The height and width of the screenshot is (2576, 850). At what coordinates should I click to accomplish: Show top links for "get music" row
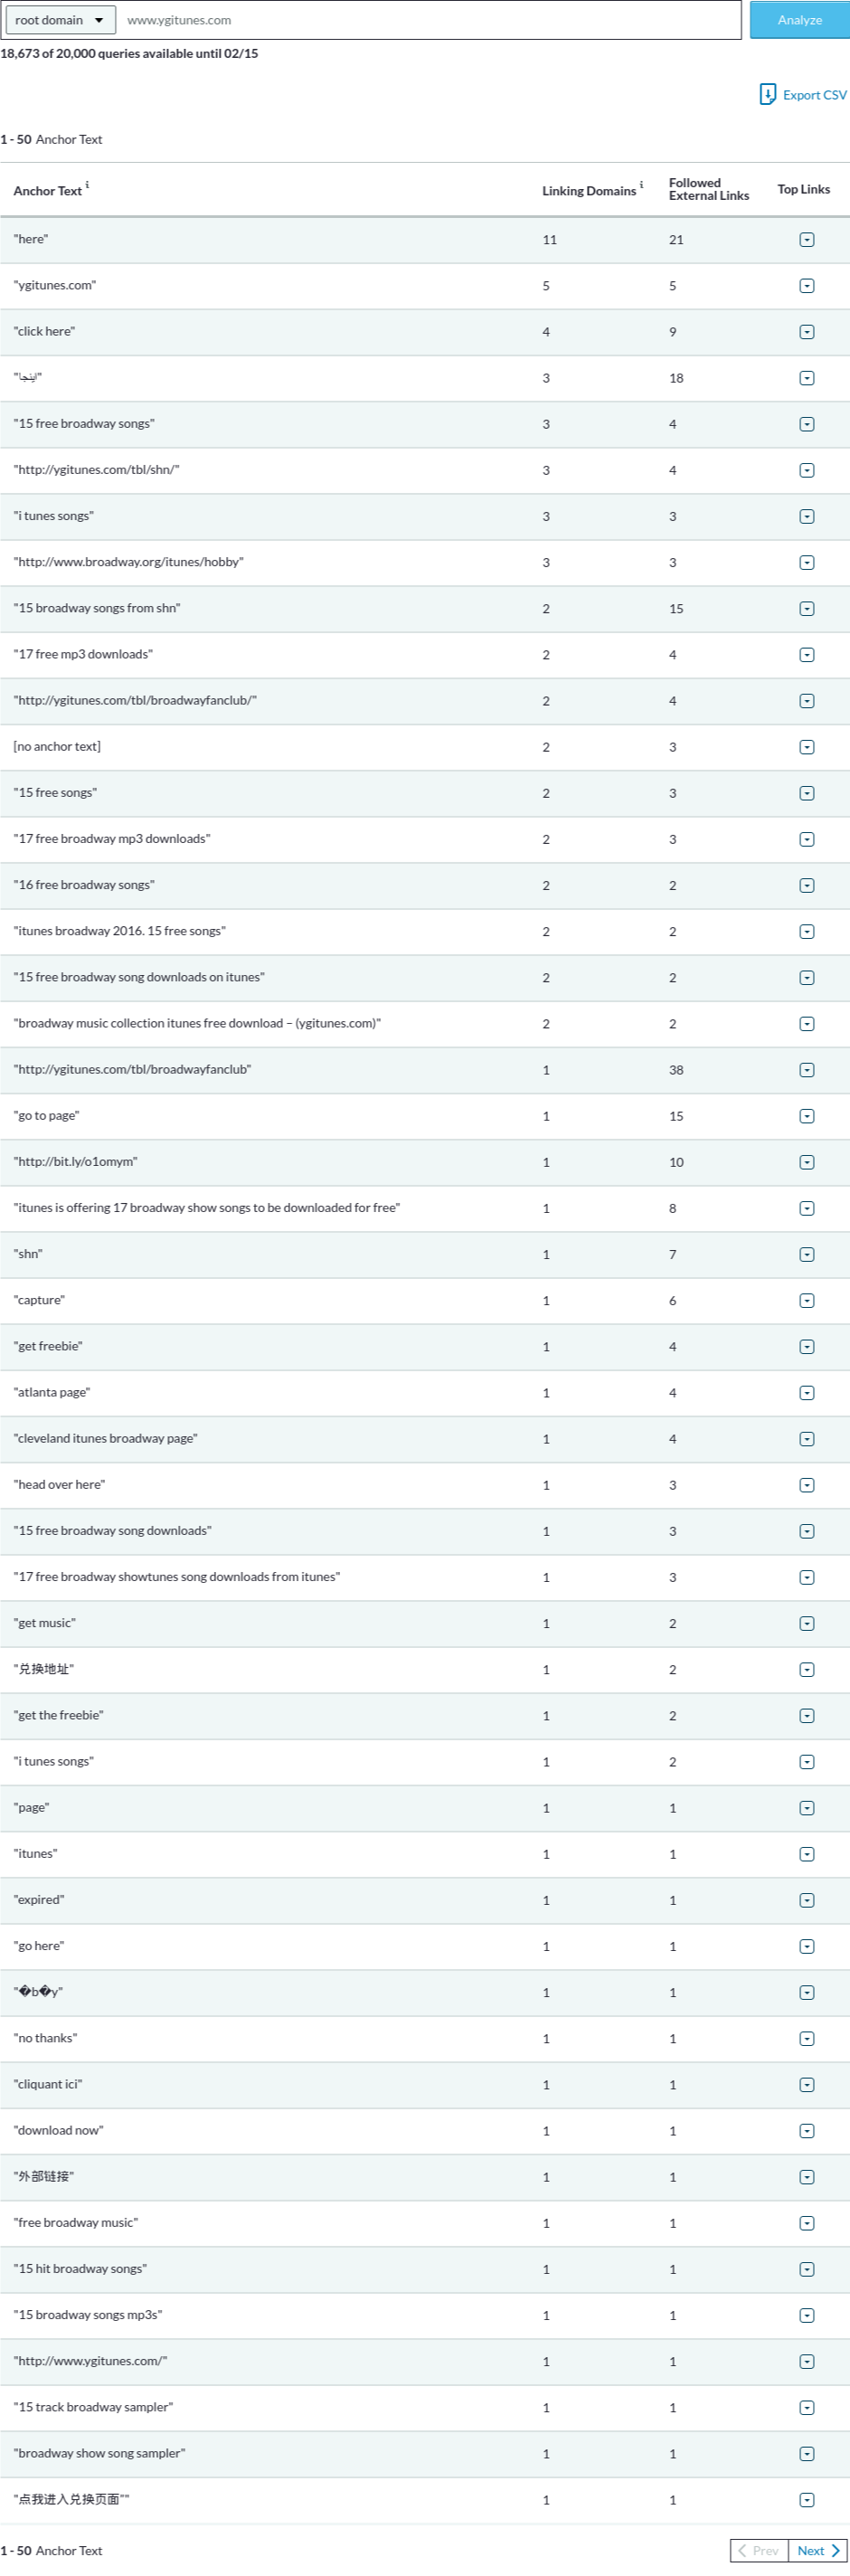tap(806, 1624)
